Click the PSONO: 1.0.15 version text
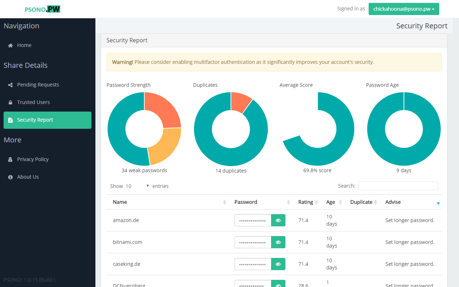The width and height of the screenshot is (459, 287). [29, 280]
